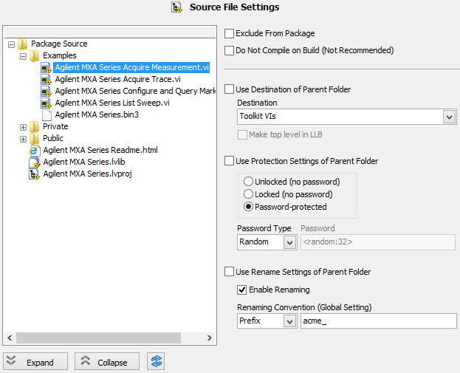Click the List Sweep.vi file icon
This screenshot has width=460, height=373.
pos(47,103)
